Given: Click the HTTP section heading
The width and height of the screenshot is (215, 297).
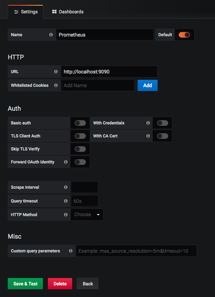Looking at the screenshot, I should point(16,57).
